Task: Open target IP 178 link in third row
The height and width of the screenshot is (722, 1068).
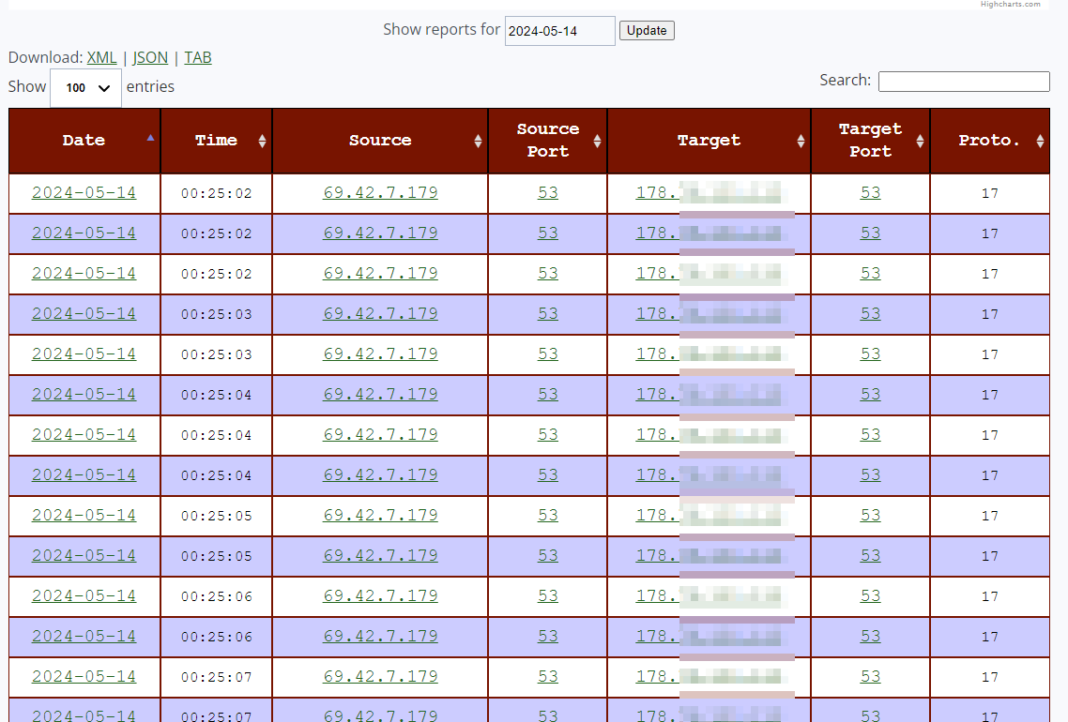Action: [709, 274]
